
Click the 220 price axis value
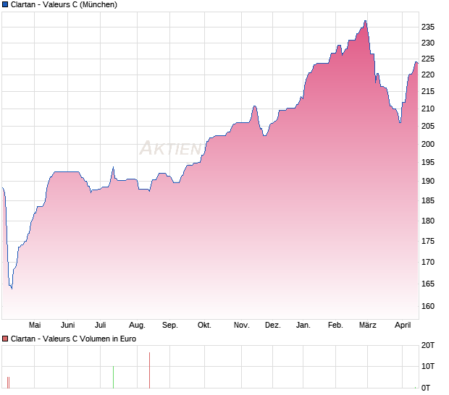point(428,75)
